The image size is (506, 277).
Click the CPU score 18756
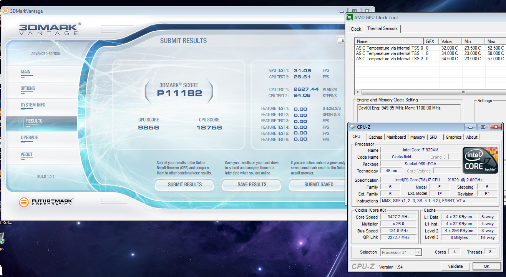[209, 128]
